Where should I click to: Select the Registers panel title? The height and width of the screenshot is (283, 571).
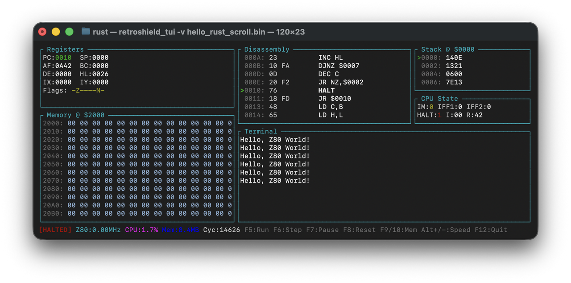click(65, 49)
